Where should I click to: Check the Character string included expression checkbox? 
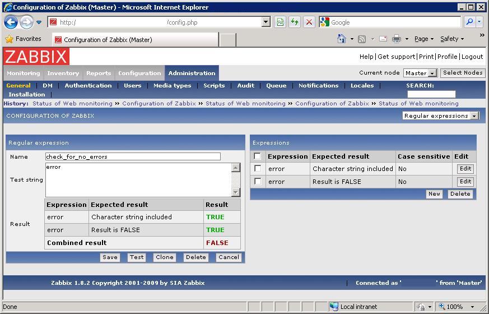coord(258,169)
